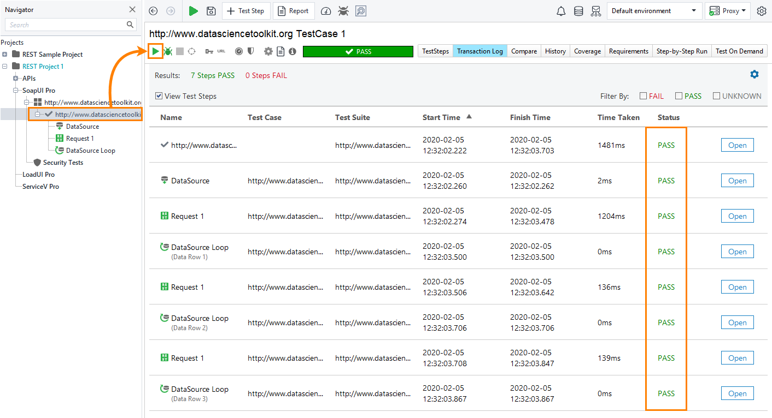Viewport: 772px width, 418px height.
Task: Open test case options gear icon
Action: (268, 51)
